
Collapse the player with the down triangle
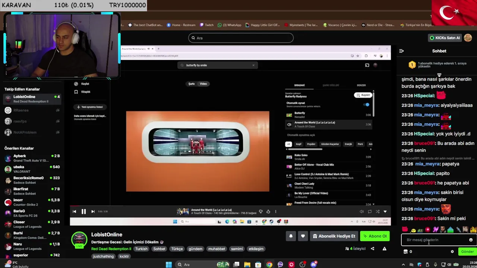[x=385, y=211]
